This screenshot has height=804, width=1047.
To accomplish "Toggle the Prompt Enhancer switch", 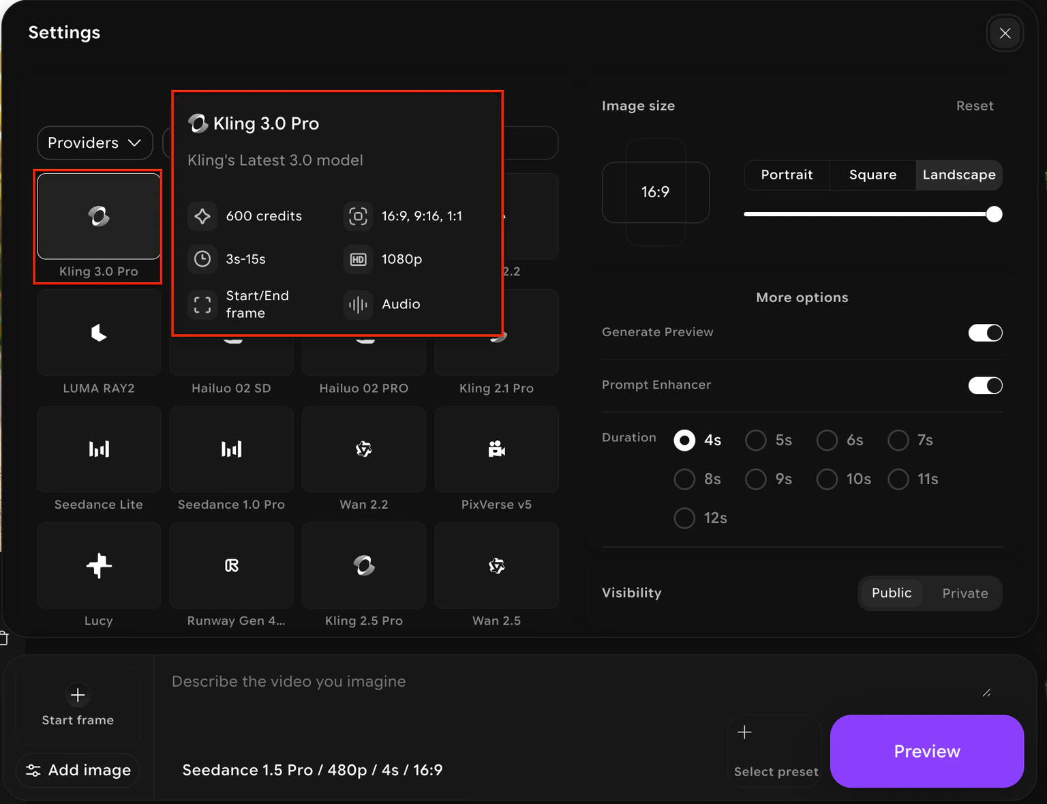I will point(985,385).
